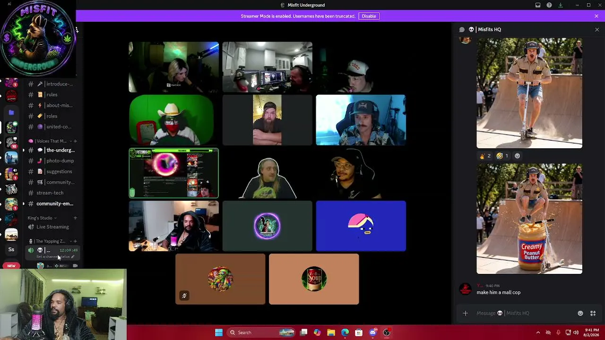Add the laughing emoji reaction

(x=502, y=156)
